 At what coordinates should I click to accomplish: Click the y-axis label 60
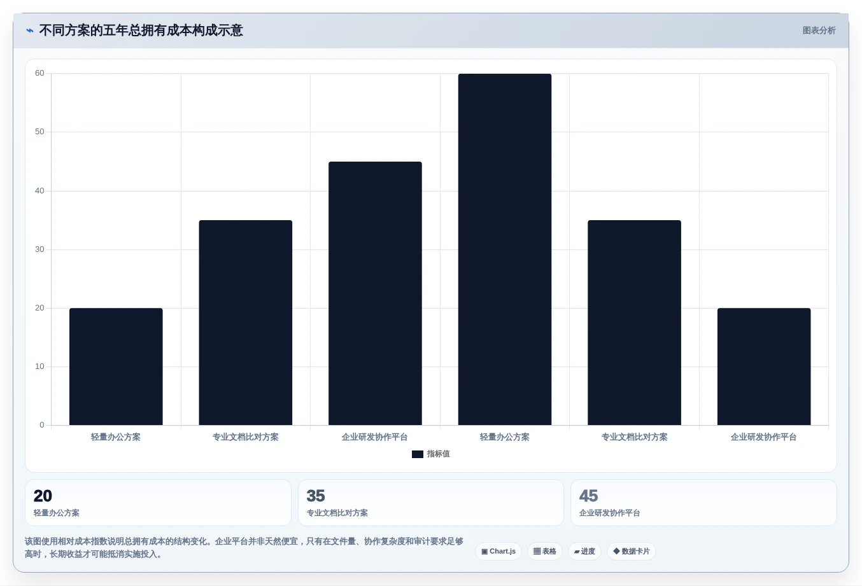click(x=39, y=73)
